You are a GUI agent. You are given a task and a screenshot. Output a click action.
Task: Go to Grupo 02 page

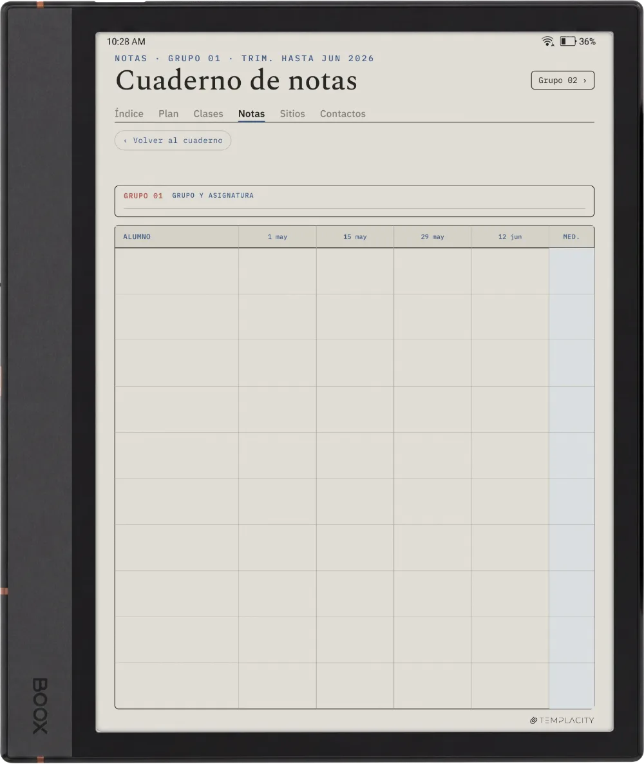563,81
